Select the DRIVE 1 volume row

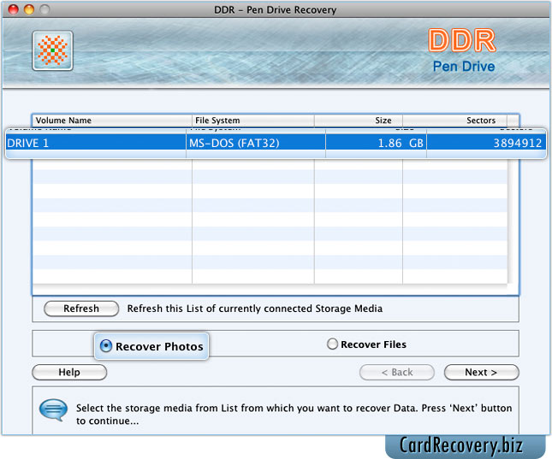pyautogui.click(x=276, y=143)
